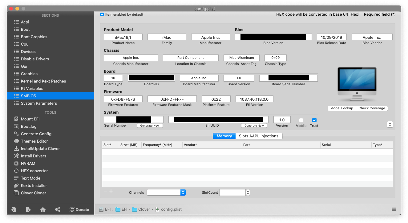Click the Firmware Features Mask field
The height and width of the screenshot is (223, 408).
[x=172, y=99]
